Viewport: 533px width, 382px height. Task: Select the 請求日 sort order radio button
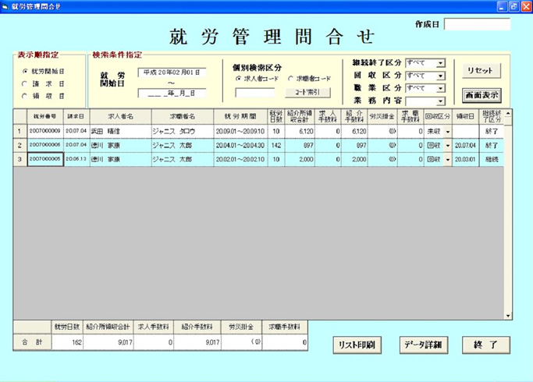click(x=26, y=83)
